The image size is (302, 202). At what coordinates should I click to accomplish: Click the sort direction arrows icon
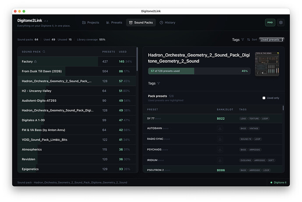point(249,39)
